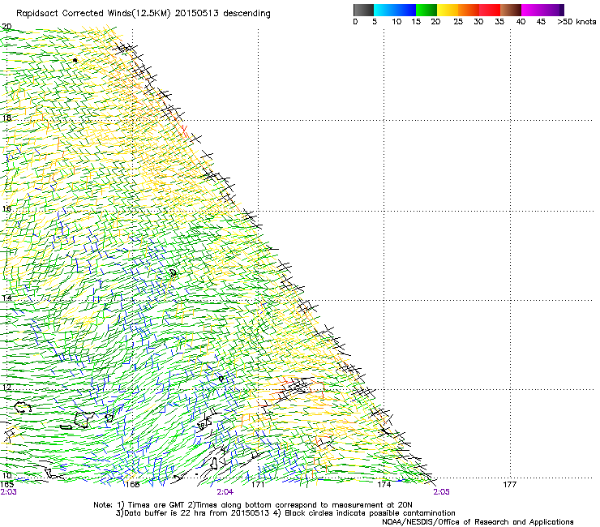Select the legend scale label '25'

(x=458, y=22)
